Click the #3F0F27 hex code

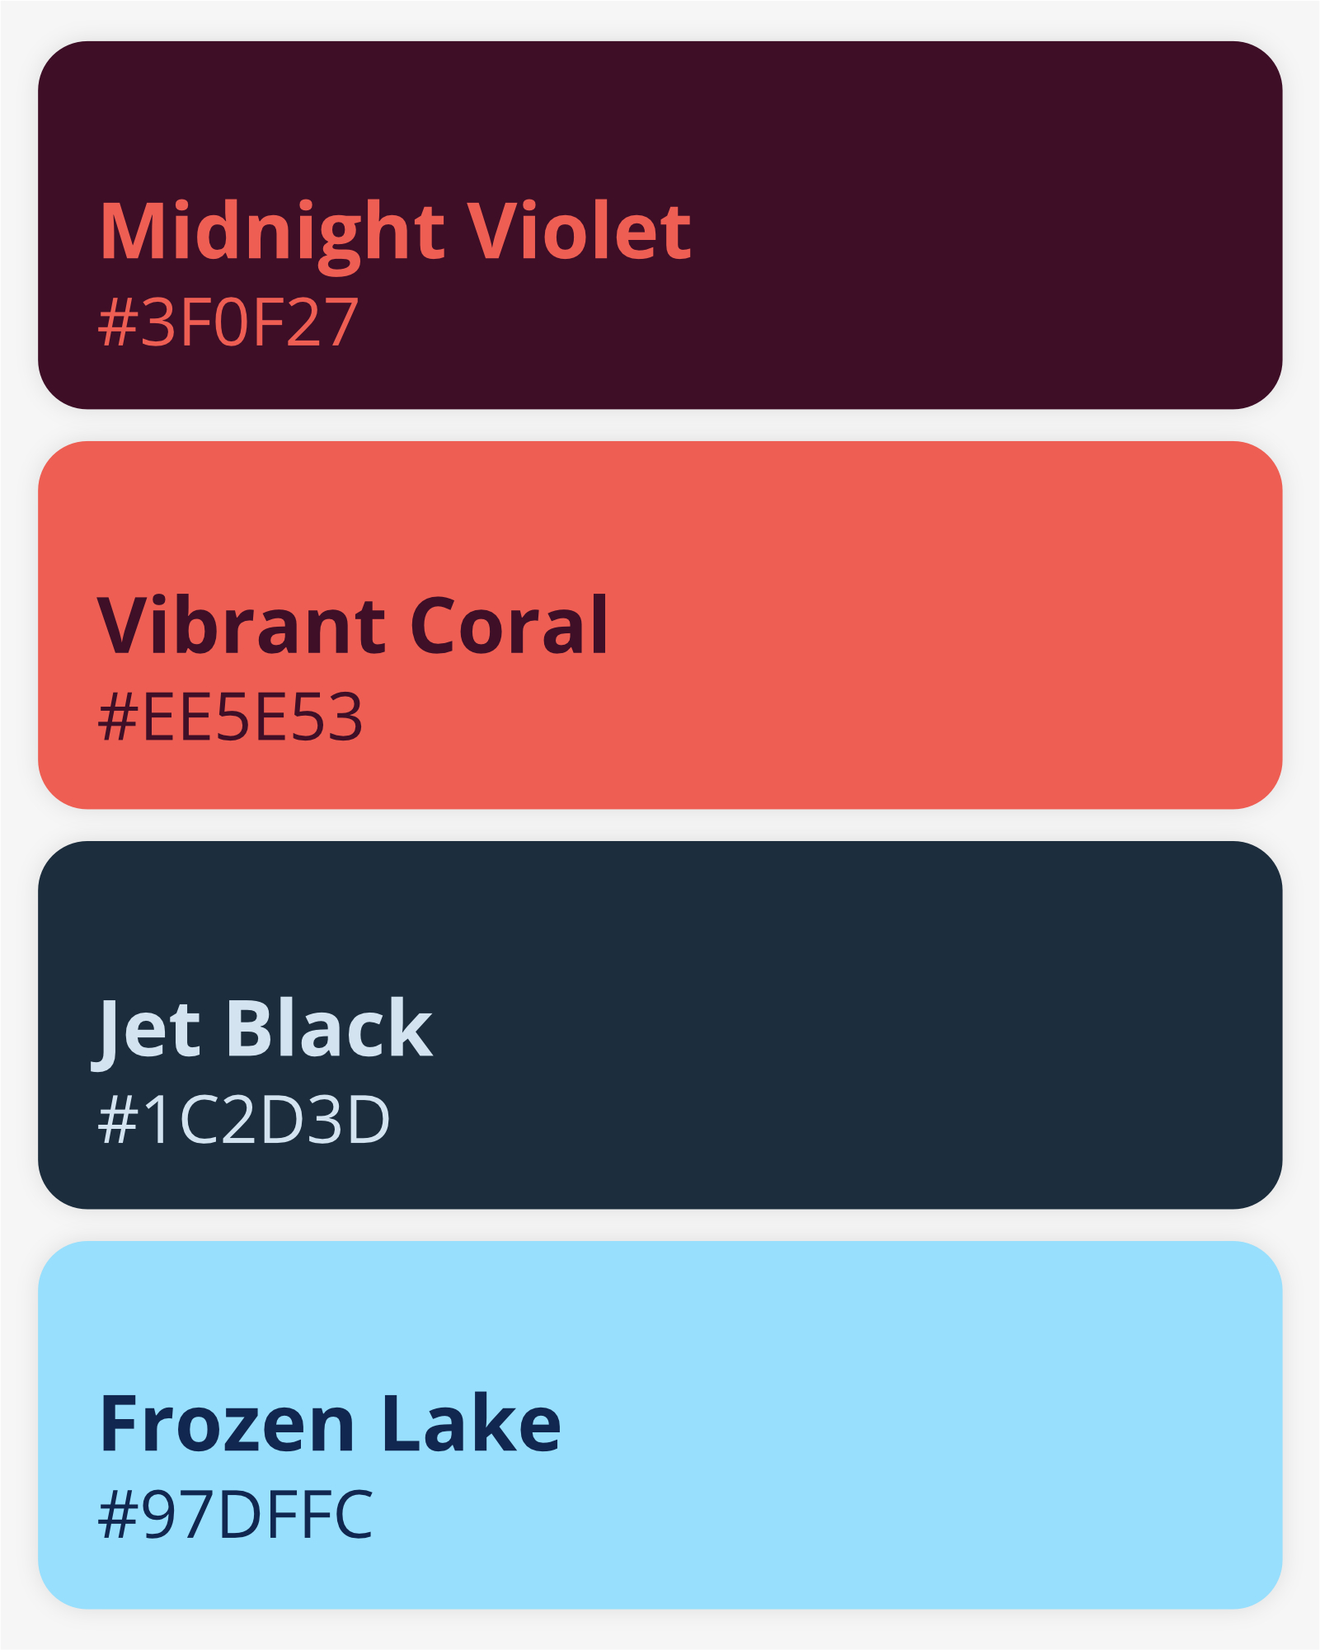tap(228, 322)
